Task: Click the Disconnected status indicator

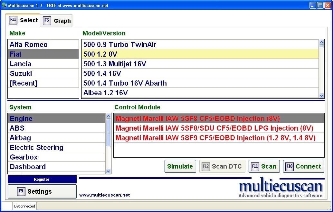Action: (24, 206)
